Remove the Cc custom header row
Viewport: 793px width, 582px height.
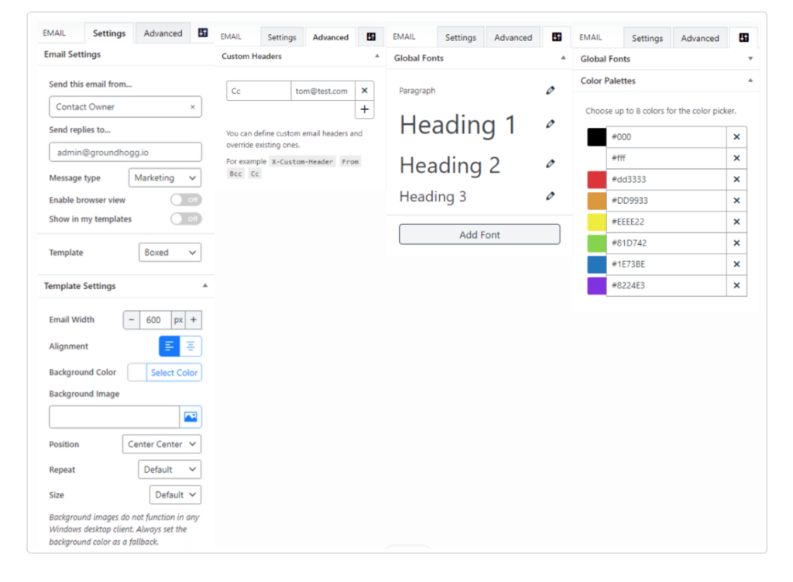click(x=365, y=91)
